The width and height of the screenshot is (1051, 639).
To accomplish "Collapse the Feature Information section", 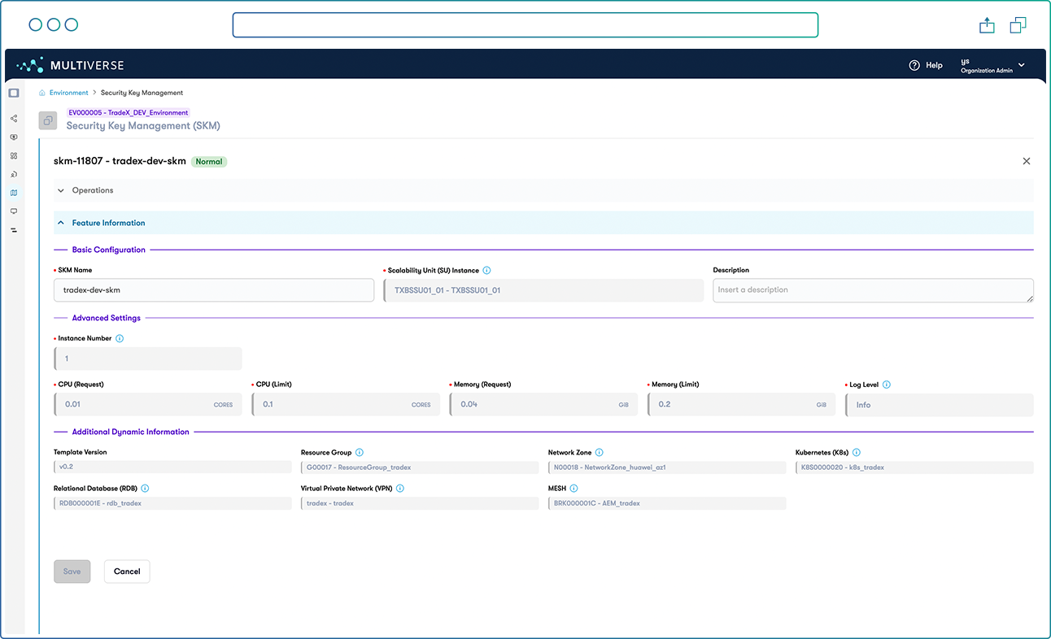I will tap(543, 223).
